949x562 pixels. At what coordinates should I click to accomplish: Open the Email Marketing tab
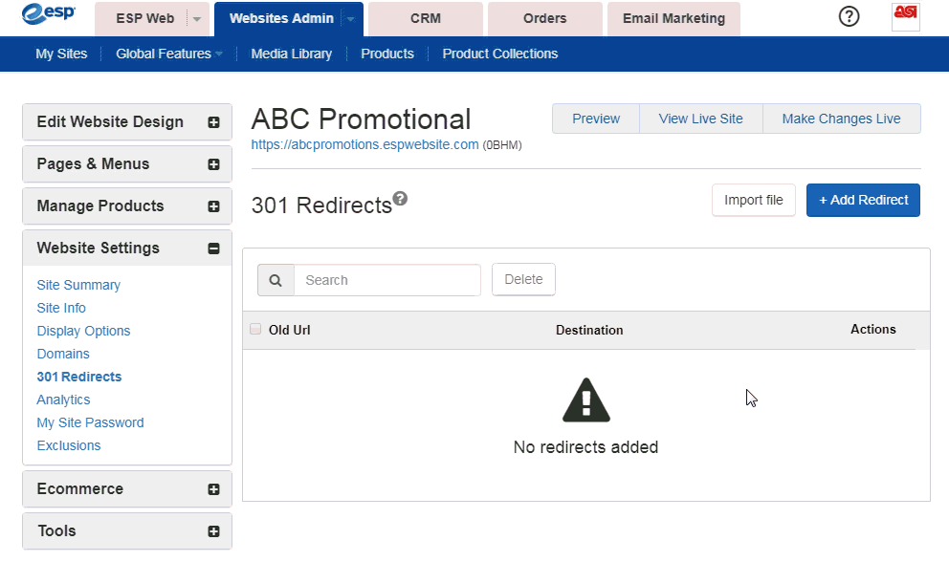point(673,19)
